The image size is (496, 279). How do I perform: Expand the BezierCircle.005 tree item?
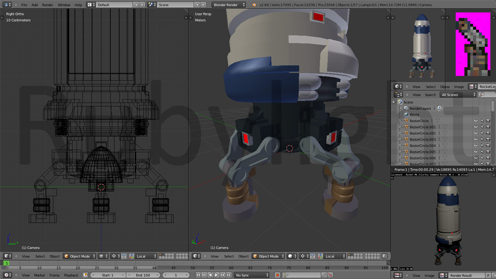click(400, 152)
